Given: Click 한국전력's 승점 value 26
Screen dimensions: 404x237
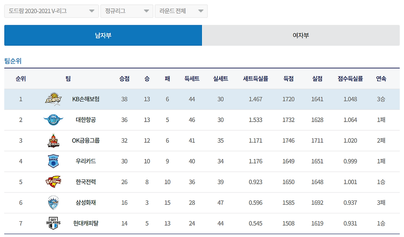Looking at the screenshot, I should [124, 182].
